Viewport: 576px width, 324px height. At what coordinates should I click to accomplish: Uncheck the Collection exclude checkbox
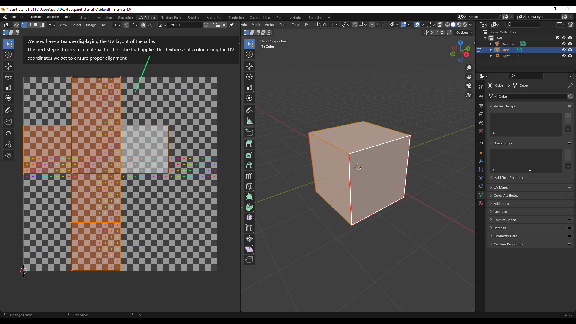[558, 38]
